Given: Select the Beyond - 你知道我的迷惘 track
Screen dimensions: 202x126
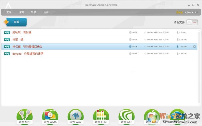Looking at the screenshot, I should pyautogui.click(x=99, y=53).
